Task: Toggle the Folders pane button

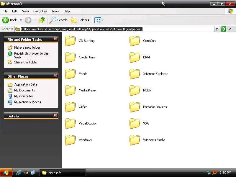Action: (x=80, y=20)
